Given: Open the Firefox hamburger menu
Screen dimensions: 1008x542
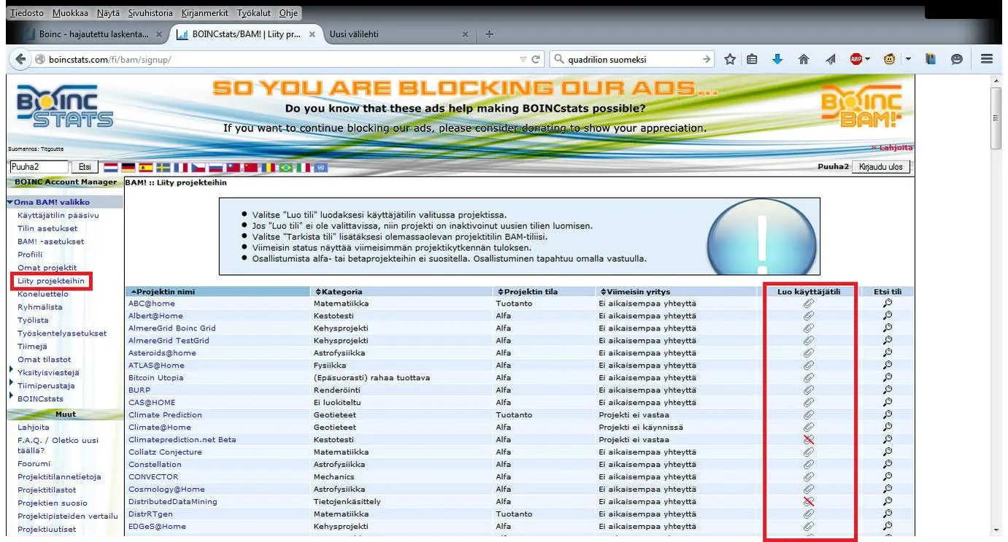Looking at the screenshot, I should (x=986, y=59).
